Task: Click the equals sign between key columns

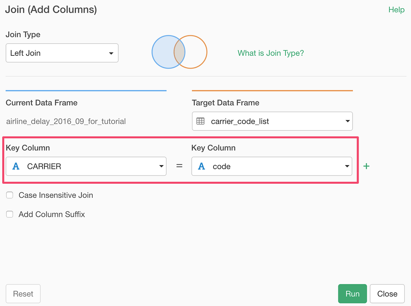Action: [179, 166]
